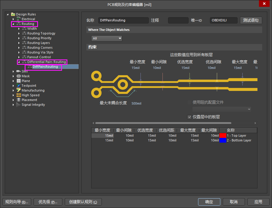272x208 pixels.
Task: Enable the 使用阻抗配置文件 checkbox
Action: (x=189, y=102)
